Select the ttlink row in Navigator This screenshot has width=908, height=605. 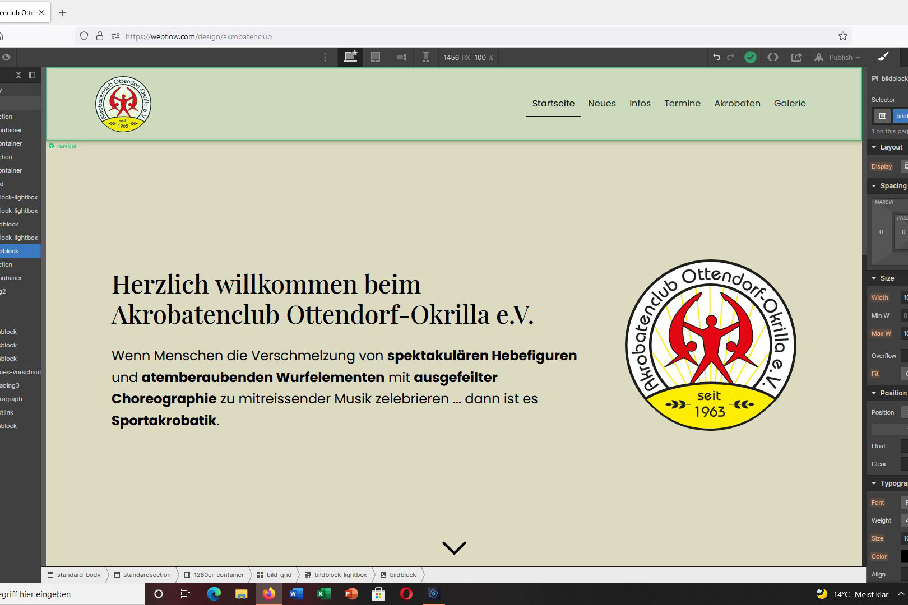20,412
